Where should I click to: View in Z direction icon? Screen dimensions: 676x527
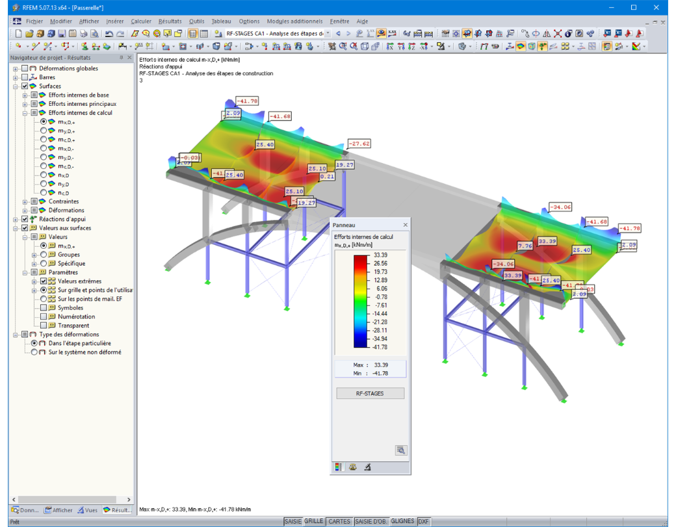click(x=411, y=46)
